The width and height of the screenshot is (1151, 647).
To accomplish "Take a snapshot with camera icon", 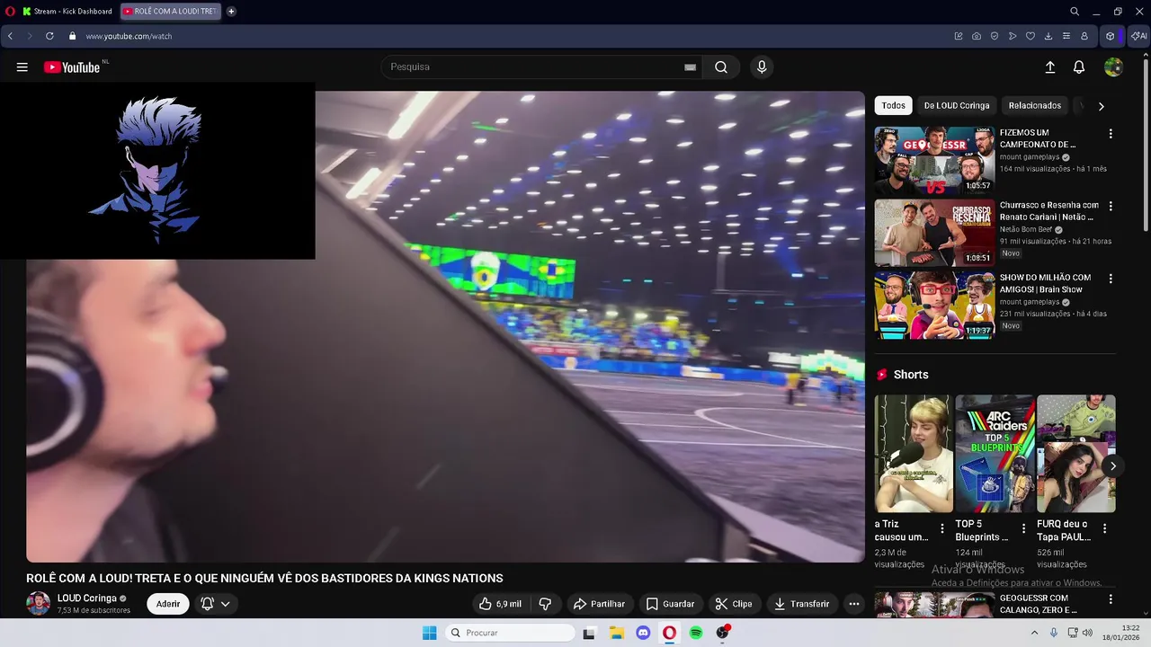I will [977, 36].
